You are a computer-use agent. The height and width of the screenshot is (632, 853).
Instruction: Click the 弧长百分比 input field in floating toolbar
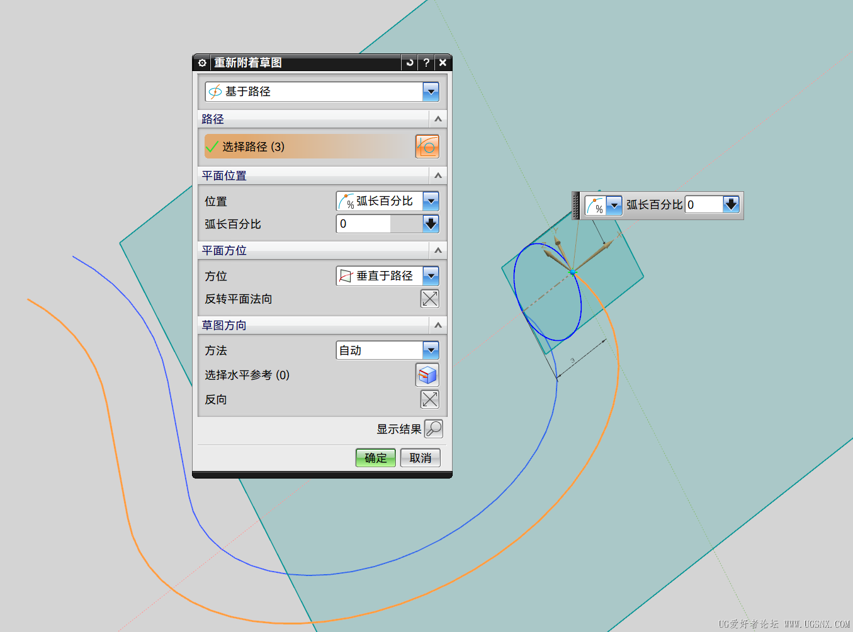(x=705, y=204)
